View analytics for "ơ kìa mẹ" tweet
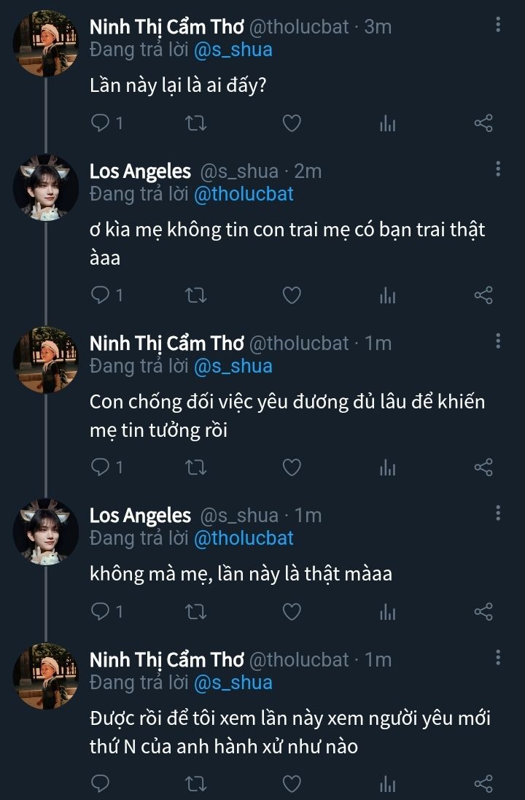The height and width of the screenshot is (800, 525). pos(387,295)
